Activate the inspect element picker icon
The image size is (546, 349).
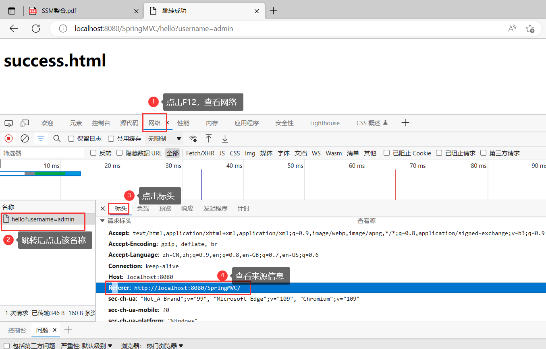pyautogui.click(x=8, y=123)
